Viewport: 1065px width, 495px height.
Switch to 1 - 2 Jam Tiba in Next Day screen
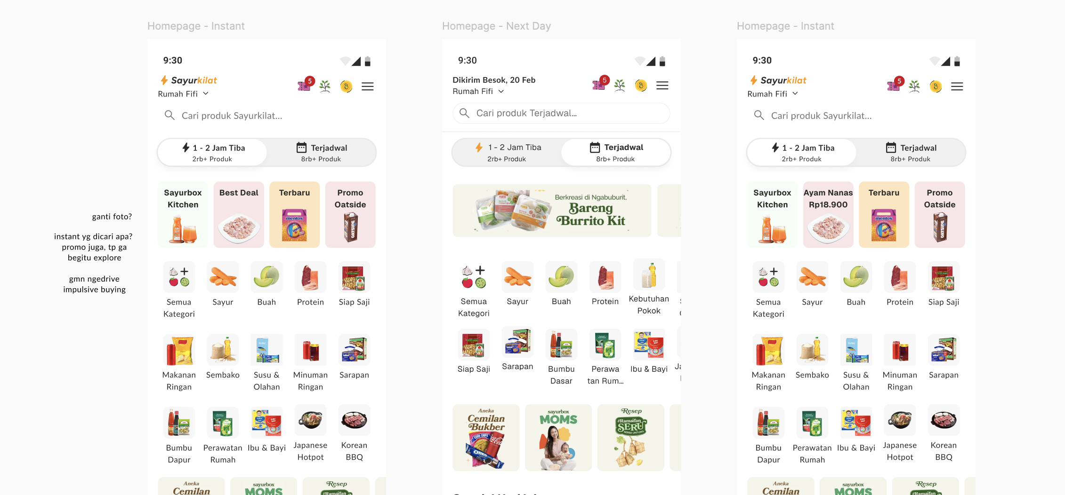(x=507, y=152)
